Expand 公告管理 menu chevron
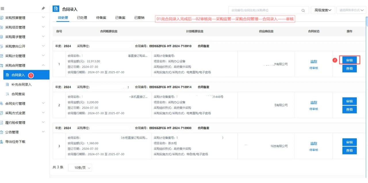368x183 pixels. (x=43, y=132)
